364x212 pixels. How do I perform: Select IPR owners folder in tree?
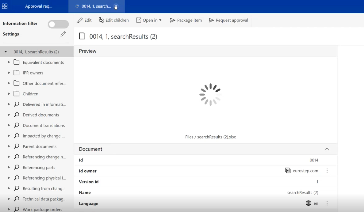(33, 73)
